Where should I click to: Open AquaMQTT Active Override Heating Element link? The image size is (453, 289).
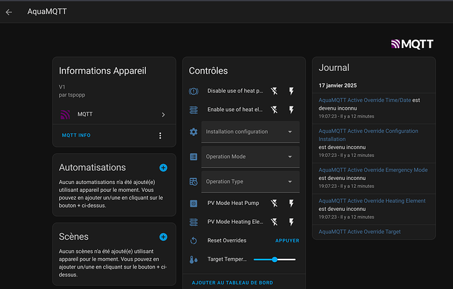pos(372,201)
